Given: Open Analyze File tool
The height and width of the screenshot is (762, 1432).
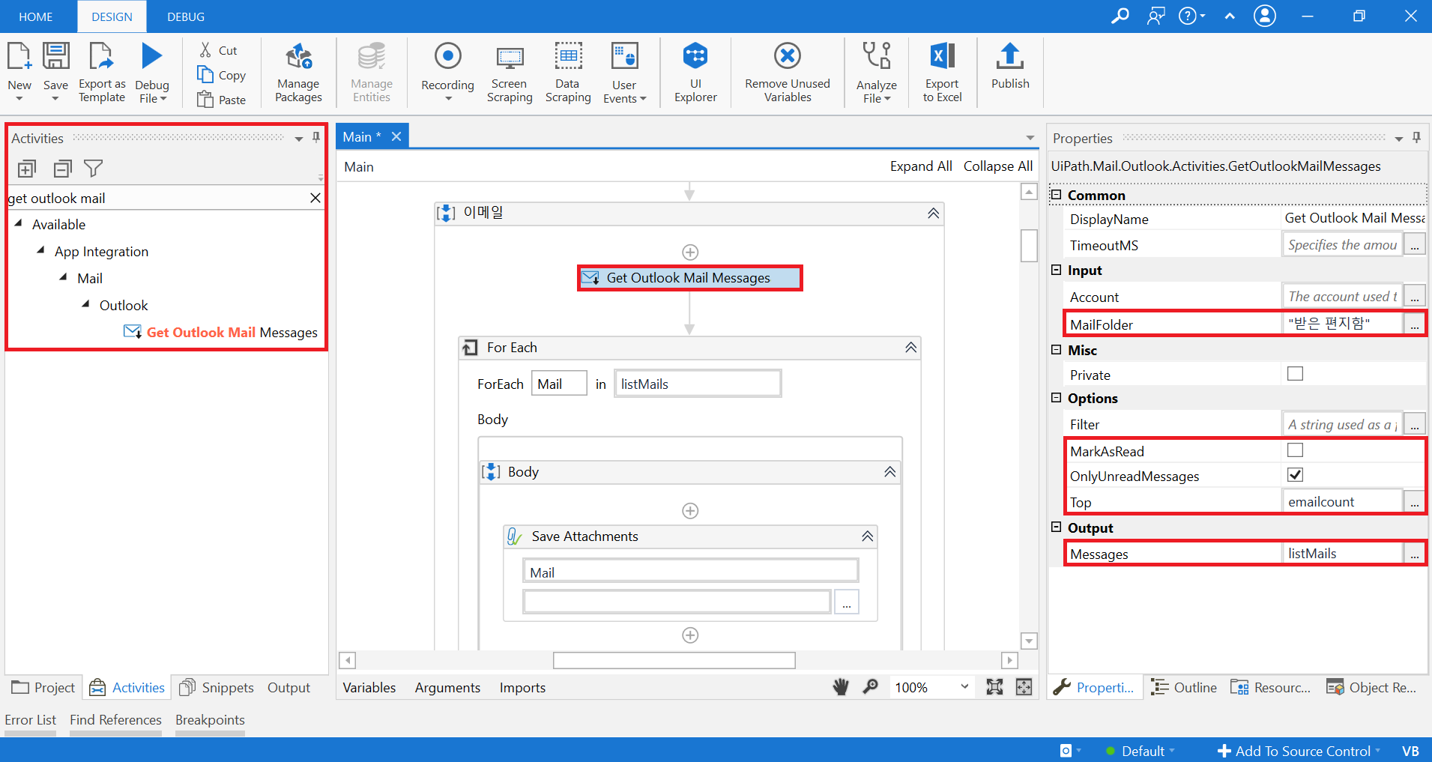Looking at the screenshot, I should click(876, 72).
